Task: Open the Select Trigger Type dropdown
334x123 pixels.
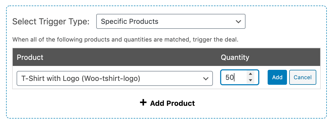Action: 171,21
